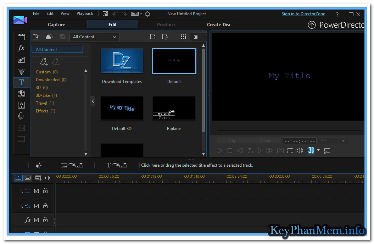Click the volume speaker icon

[x=300, y=151]
